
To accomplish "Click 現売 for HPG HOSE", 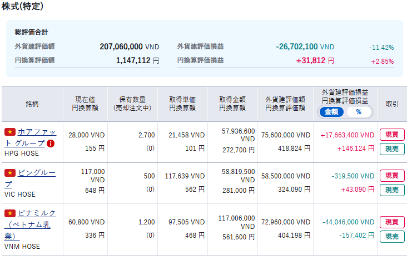I will point(392,149).
